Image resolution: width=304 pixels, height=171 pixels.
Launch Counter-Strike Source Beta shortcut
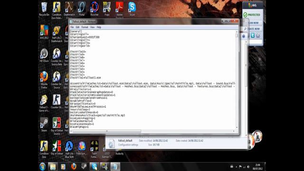point(57,57)
